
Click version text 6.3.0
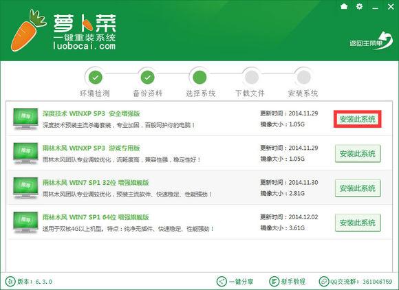click(x=44, y=282)
